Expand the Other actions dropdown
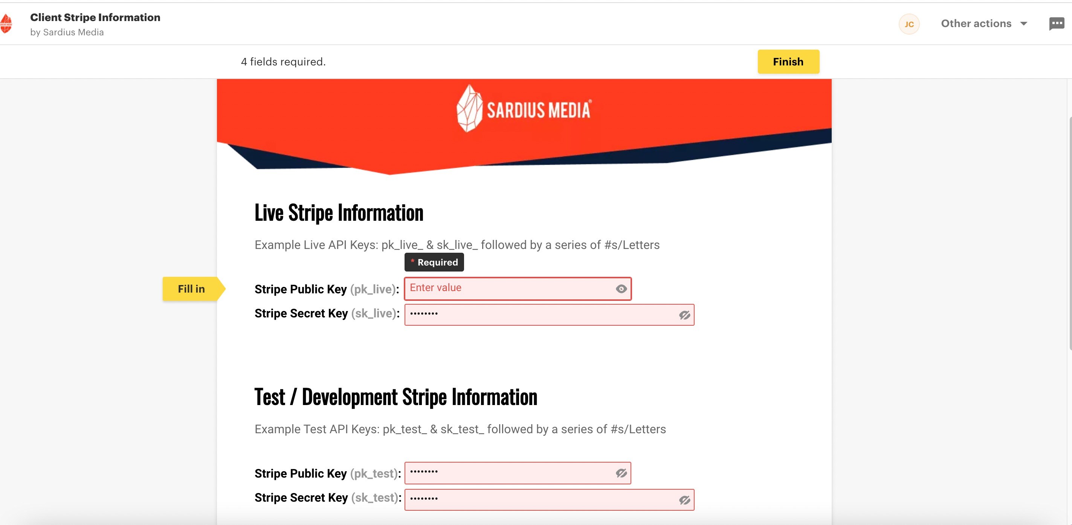 (984, 24)
